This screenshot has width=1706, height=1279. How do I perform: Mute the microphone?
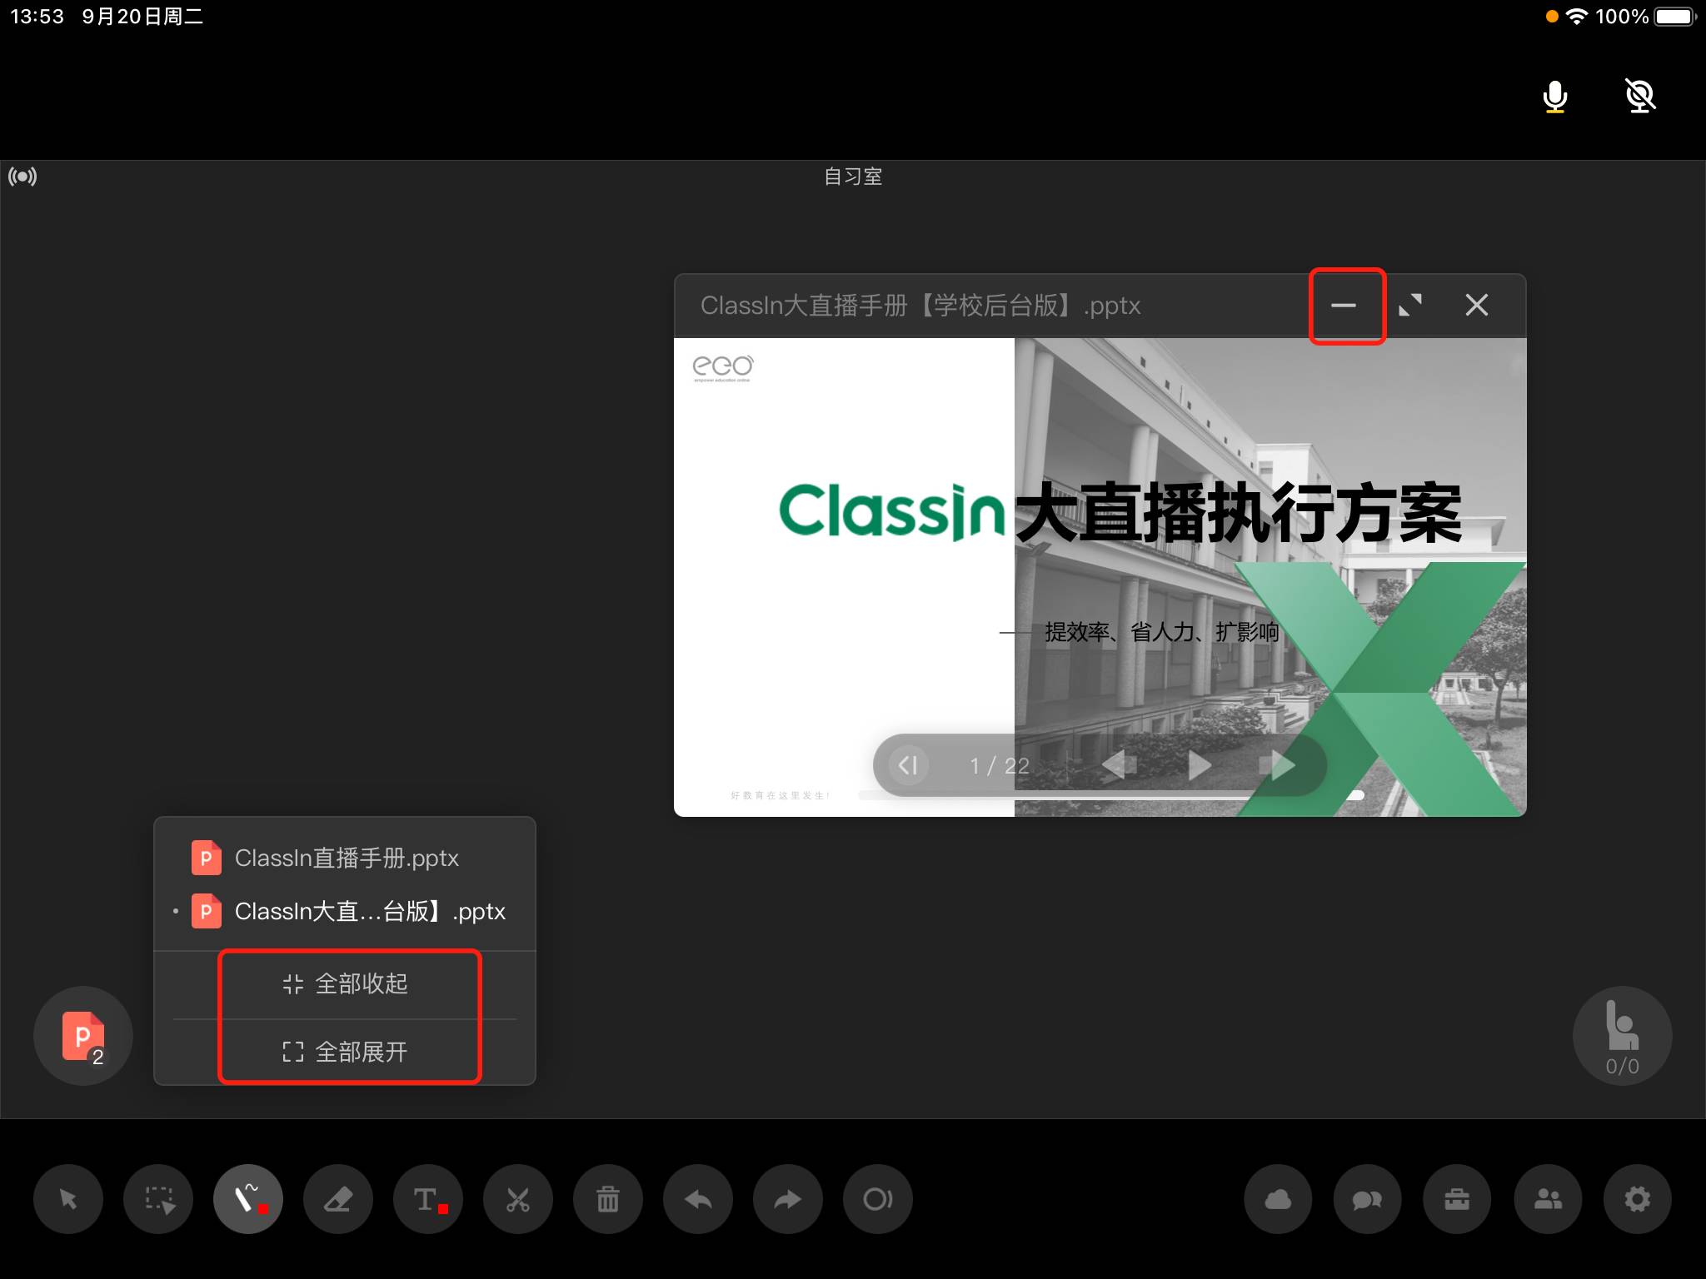(1554, 96)
